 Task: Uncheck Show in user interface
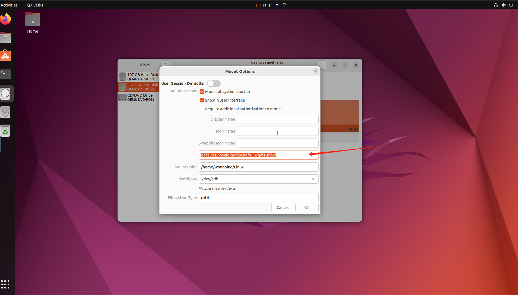(x=202, y=100)
